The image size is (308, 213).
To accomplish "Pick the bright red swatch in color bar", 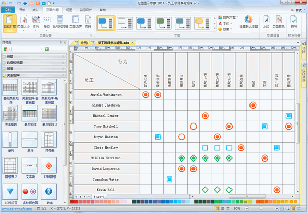I will tap(76, 201).
